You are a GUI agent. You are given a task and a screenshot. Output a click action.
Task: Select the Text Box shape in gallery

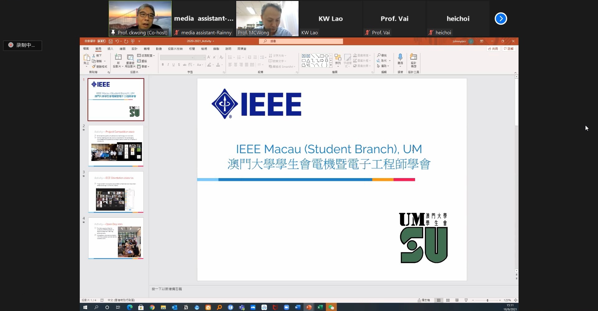(304, 56)
